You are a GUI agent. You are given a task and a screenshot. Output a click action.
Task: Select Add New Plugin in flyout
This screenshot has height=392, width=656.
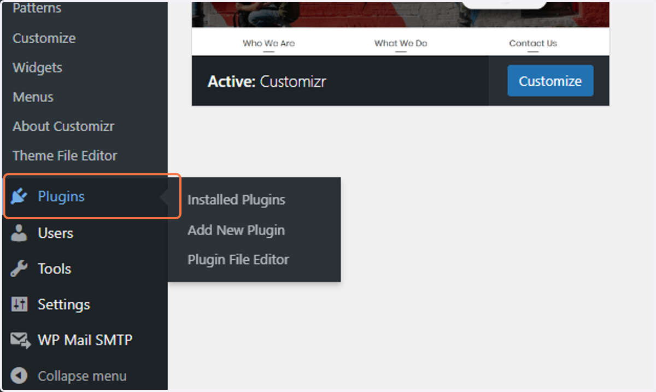236,230
